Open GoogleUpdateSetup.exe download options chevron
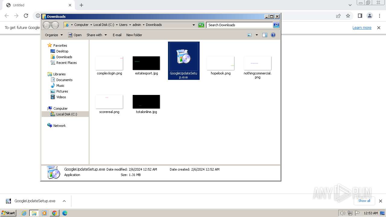Viewport: 386px width, 217px height. (64, 201)
